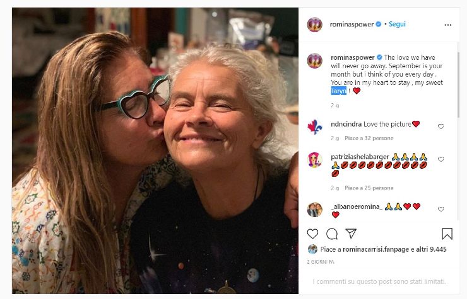The height and width of the screenshot is (299, 467).
Task: Like _albanoeromina_ comment heart
Action: (x=440, y=209)
